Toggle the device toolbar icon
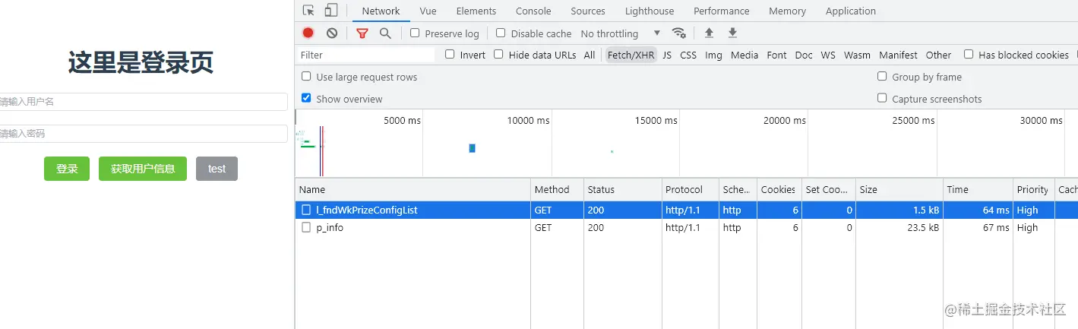The height and width of the screenshot is (329, 1078). [330, 11]
